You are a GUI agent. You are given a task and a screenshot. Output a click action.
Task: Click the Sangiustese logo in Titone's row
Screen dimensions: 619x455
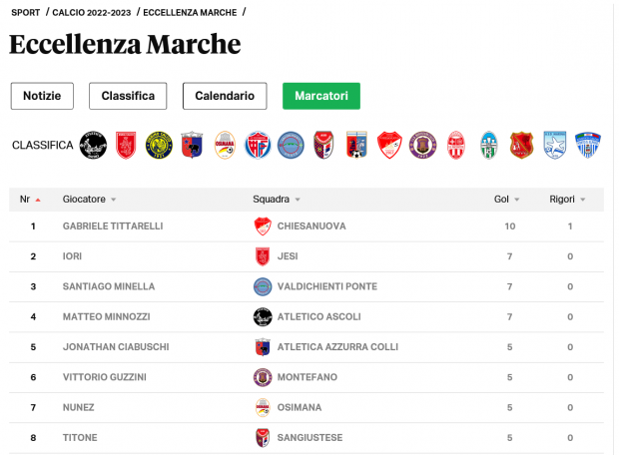click(x=263, y=438)
